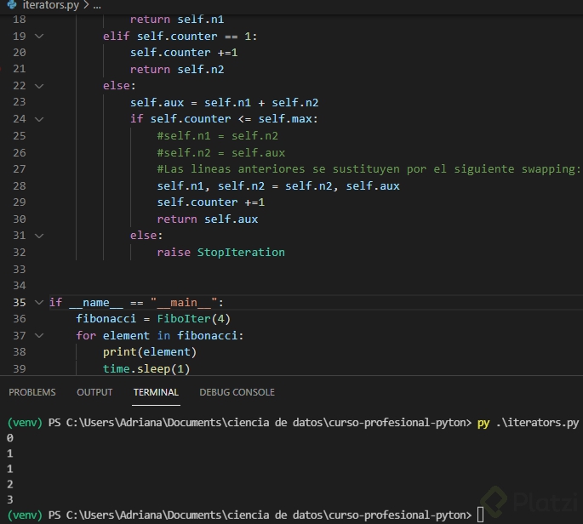Click line number 35 in the gutter
The width and height of the screenshot is (583, 524).
20,302
